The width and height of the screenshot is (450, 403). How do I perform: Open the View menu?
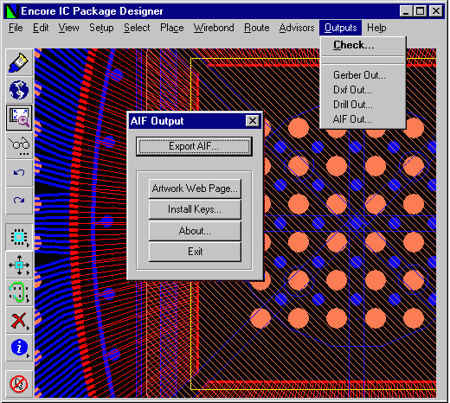[68, 28]
